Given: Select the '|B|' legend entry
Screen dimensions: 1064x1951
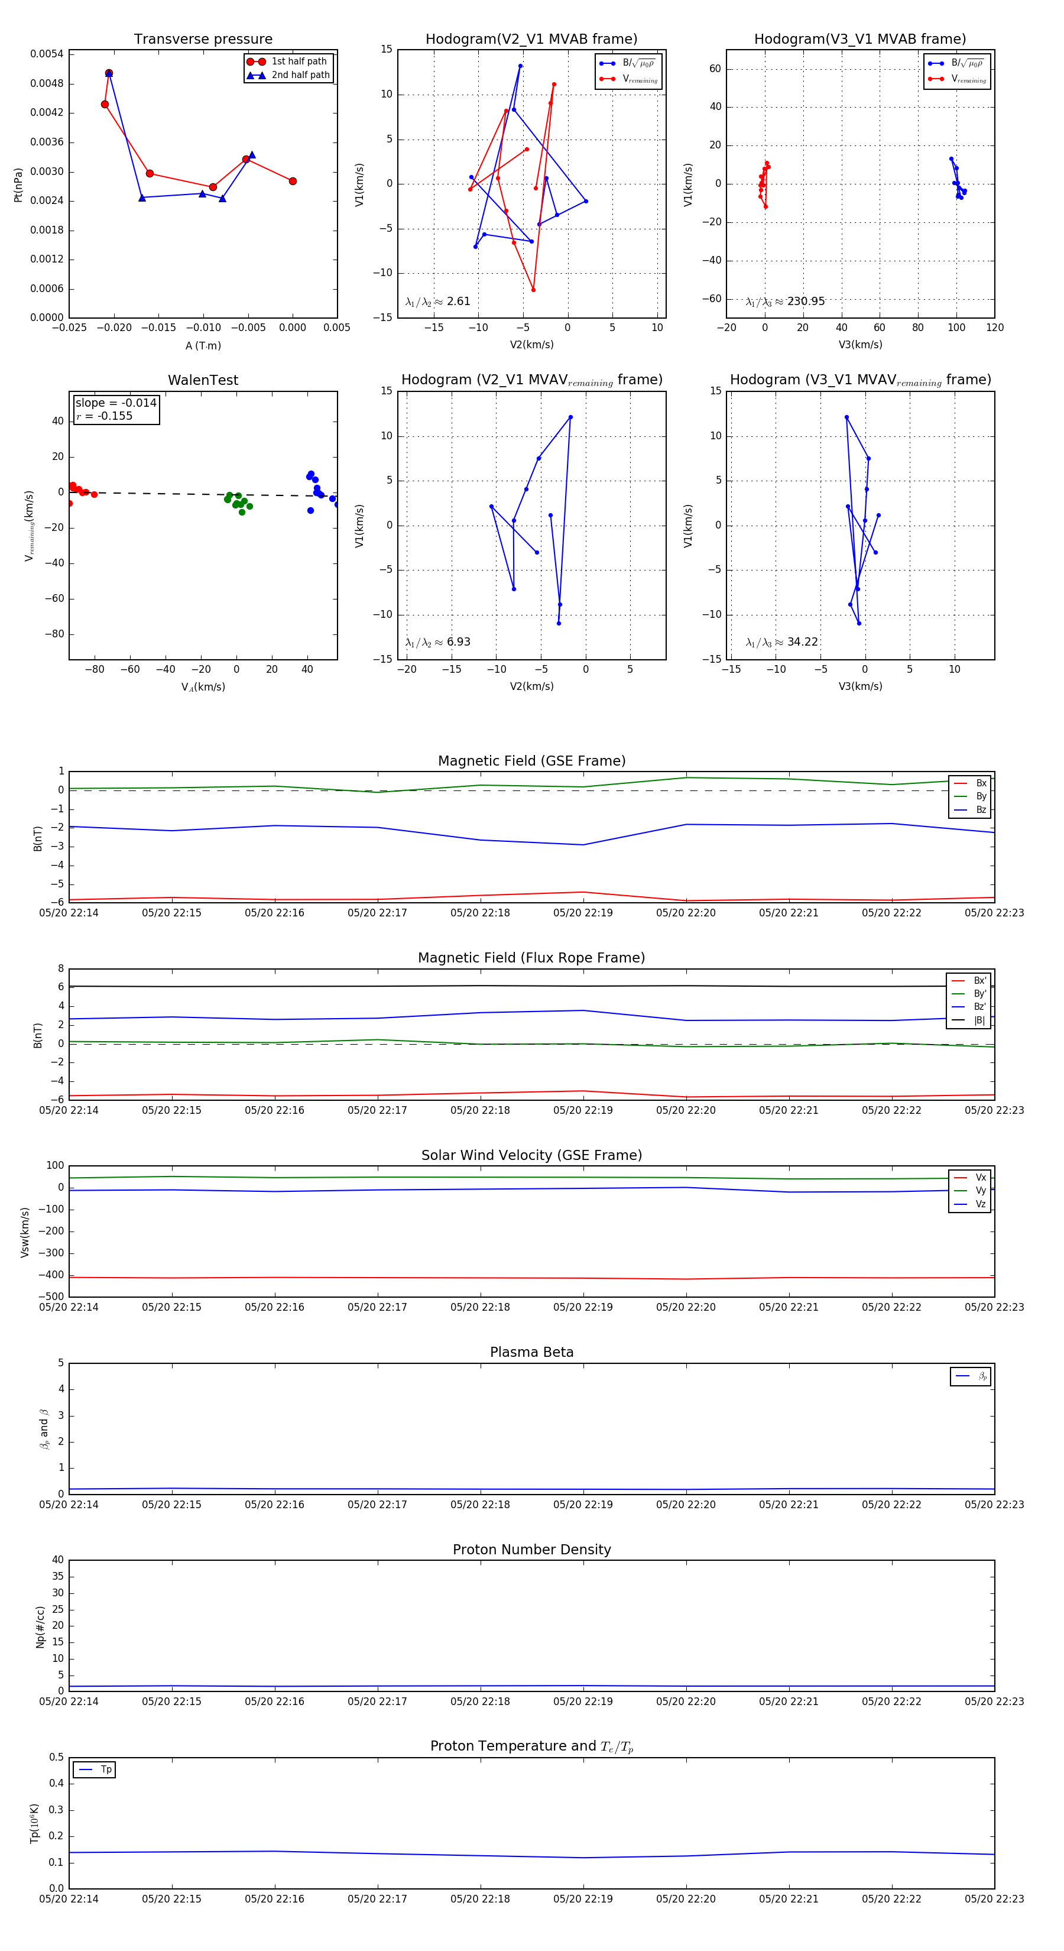Looking at the screenshot, I should coord(969,1020).
